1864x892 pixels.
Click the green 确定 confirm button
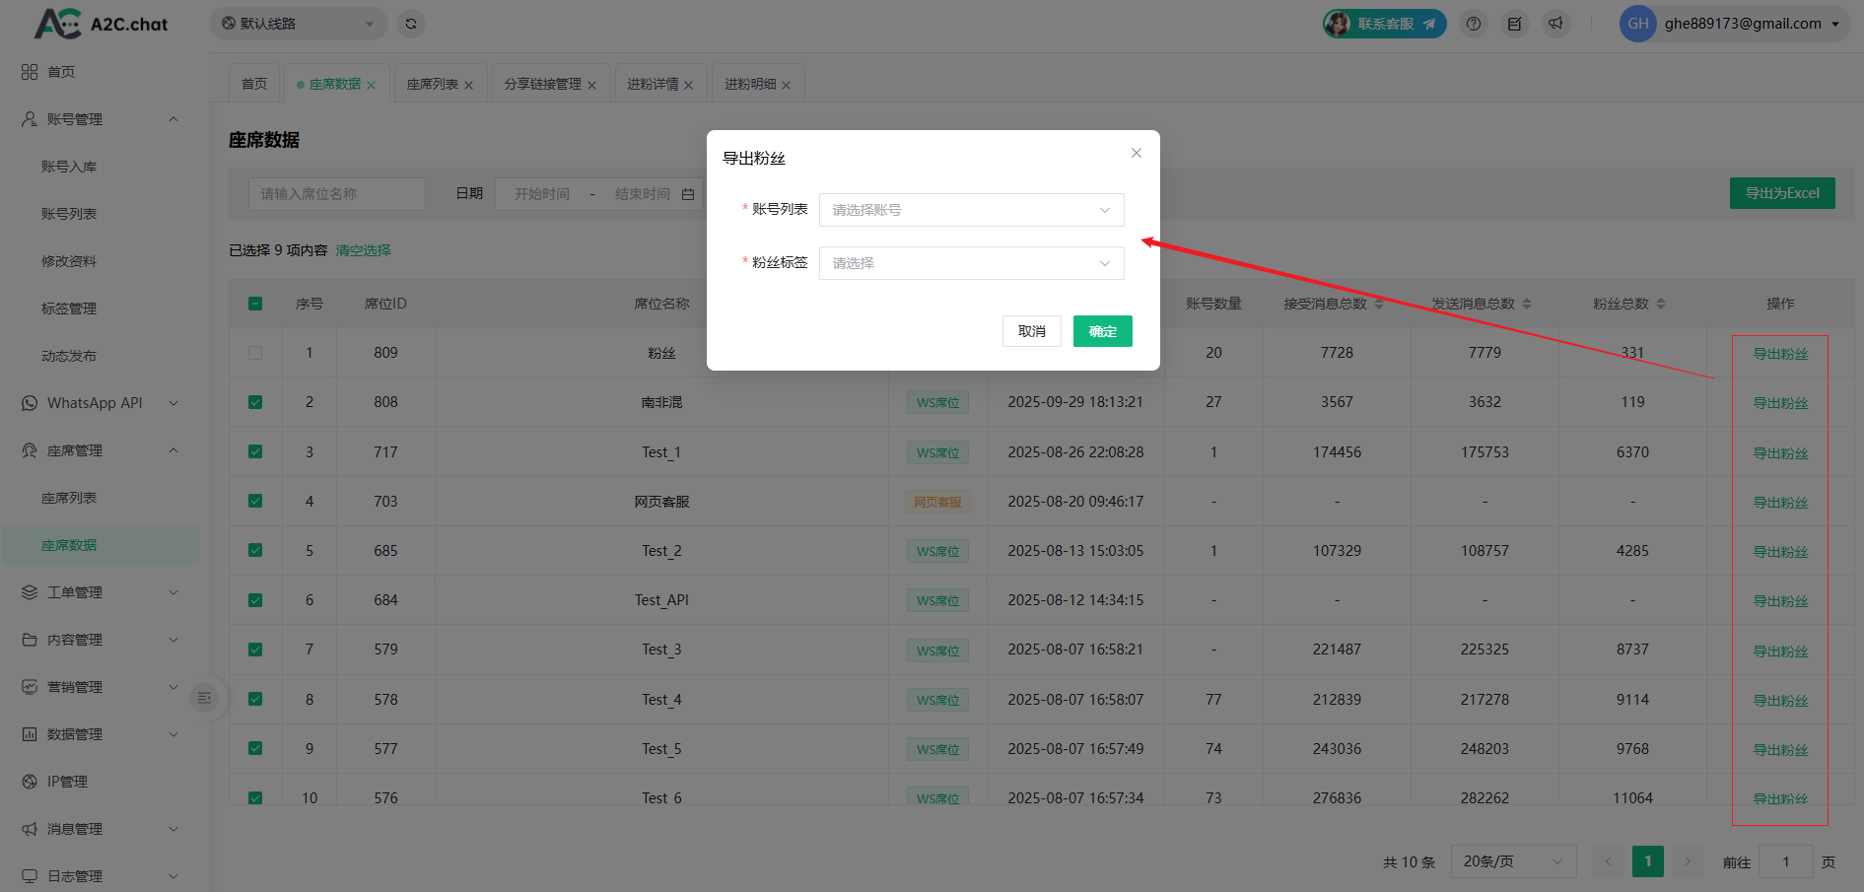click(x=1102, y=331)
